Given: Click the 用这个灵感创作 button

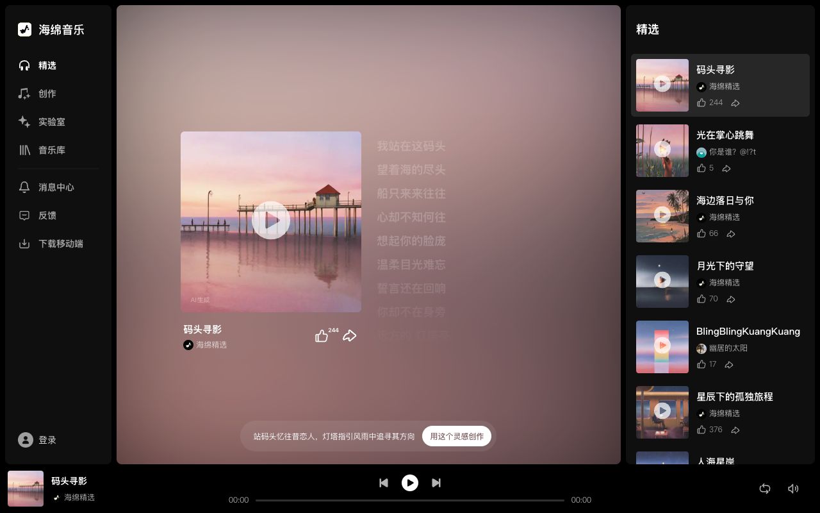Looking at the screenshot, I should coord(457,436).
